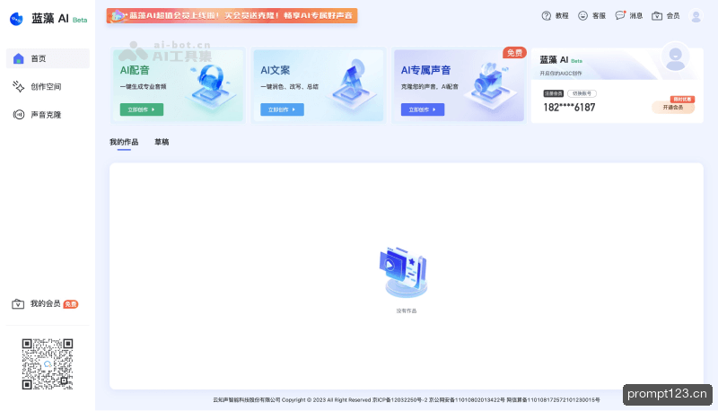Click the 蓝藻 AI logo icon
718x411 pixels.
point(16,19)
